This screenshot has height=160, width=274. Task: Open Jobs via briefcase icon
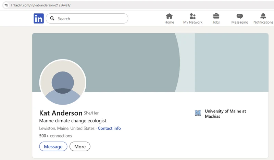(216, 16)
